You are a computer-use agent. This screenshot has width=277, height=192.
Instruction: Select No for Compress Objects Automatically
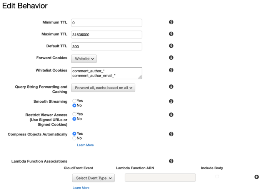pyautogui.click(x=75, y=138)
